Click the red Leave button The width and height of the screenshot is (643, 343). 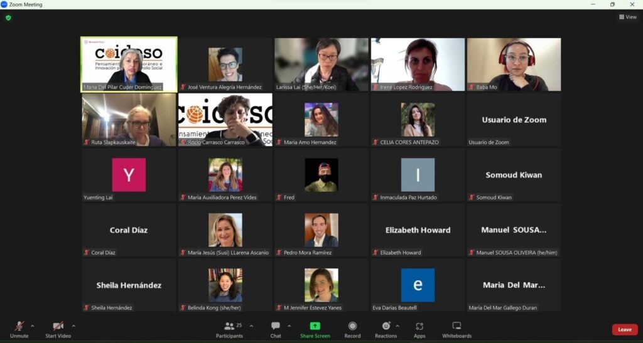coord(624,329)
